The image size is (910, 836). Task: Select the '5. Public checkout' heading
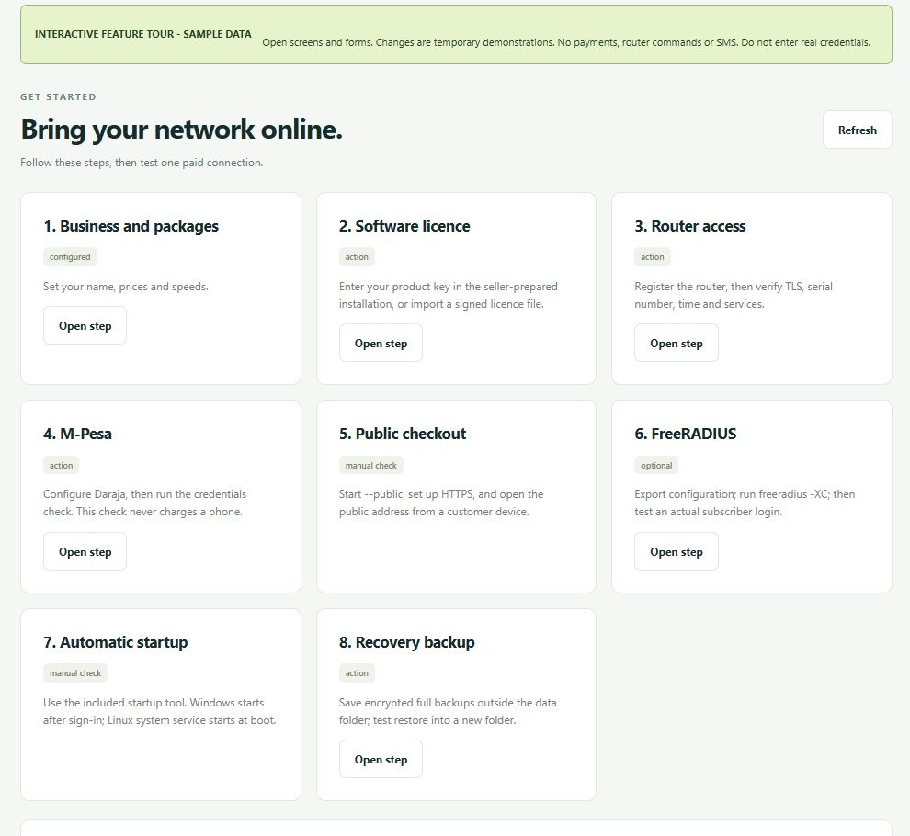403,434
